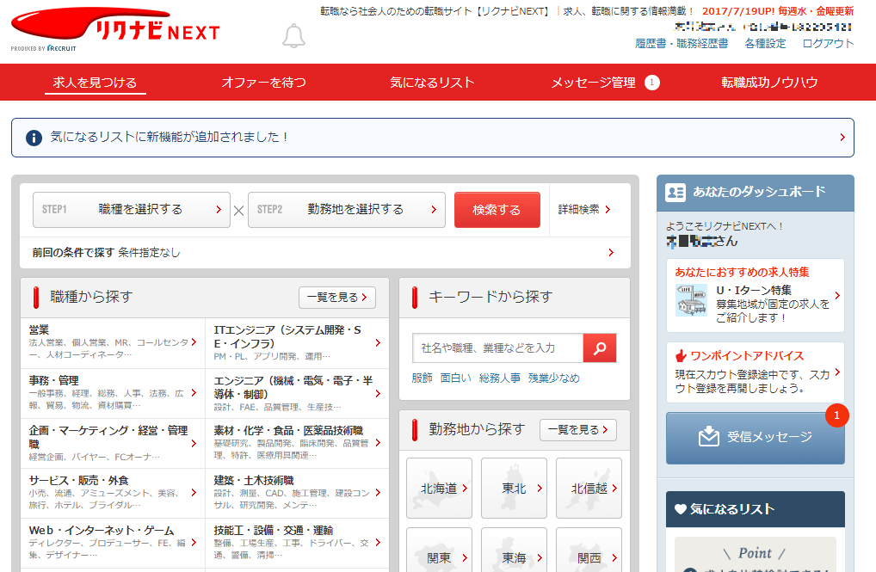Click the heart icon in 気になるリスト header
This screenshot has width=876, height=572.
click(x=680, y=509)
